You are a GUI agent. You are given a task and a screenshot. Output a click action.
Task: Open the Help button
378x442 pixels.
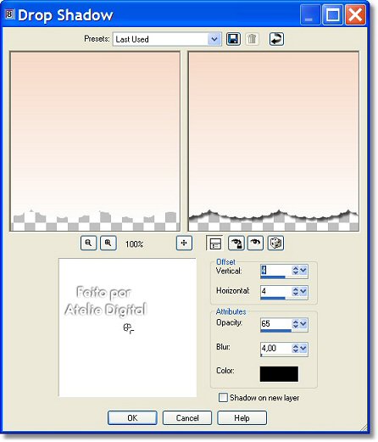pos(242,417)
